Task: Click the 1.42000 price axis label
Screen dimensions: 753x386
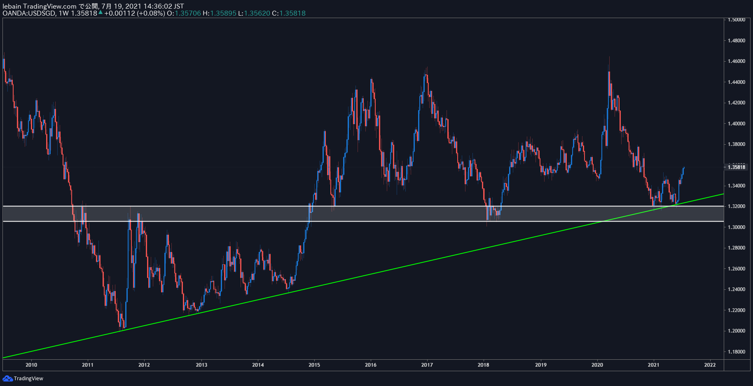Action: pos(737,103)
